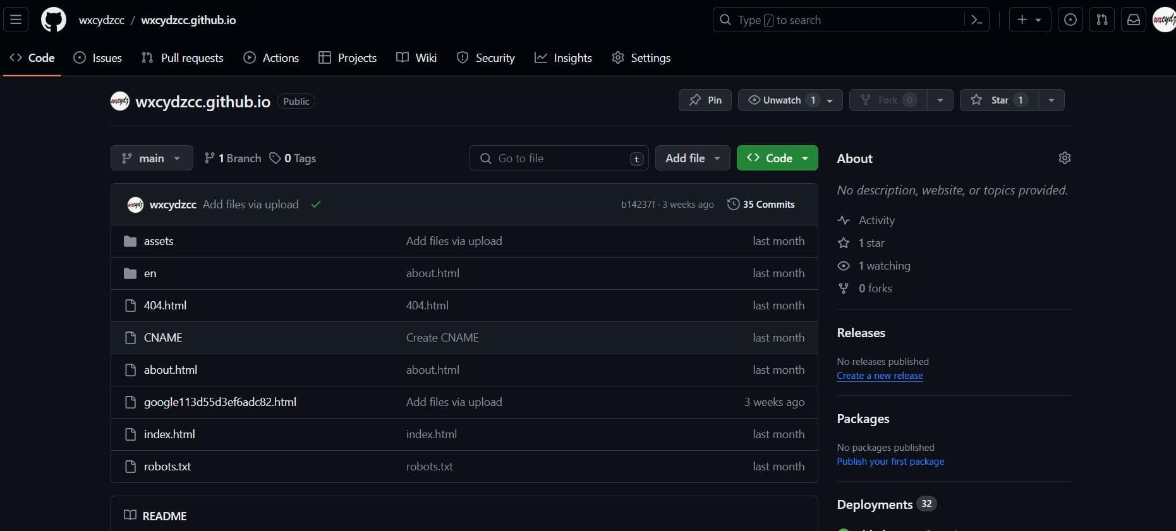Open the Security tab
The width and height of the screenshot is (1176, 531).
click(x=486, y=57)
